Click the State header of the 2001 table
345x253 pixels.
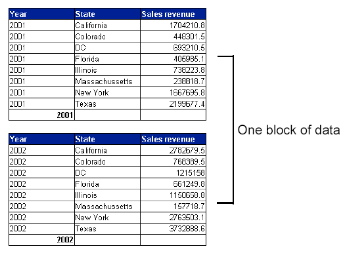pyautogui.click(x=107, y=14)
